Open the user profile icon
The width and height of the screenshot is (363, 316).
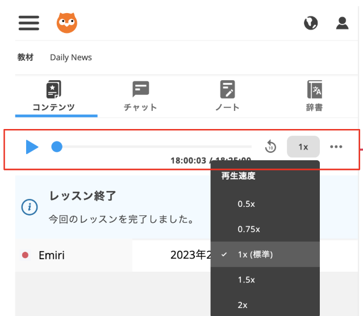(342, 23)
